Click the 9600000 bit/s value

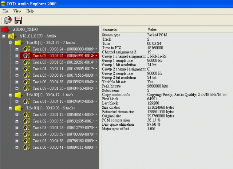tap(158, 86)
